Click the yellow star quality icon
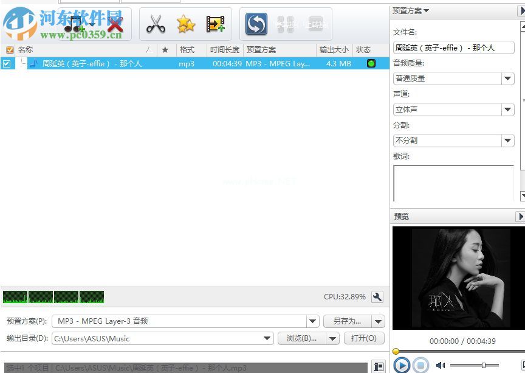The height and width of the screenshot is (373, 525). tap(185, 24)
